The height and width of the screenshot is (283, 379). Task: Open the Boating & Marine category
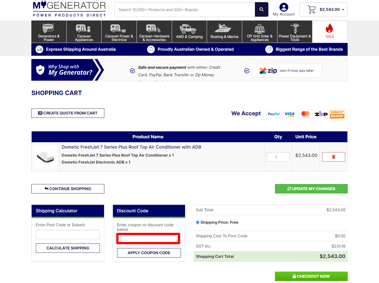coord(224,31)
